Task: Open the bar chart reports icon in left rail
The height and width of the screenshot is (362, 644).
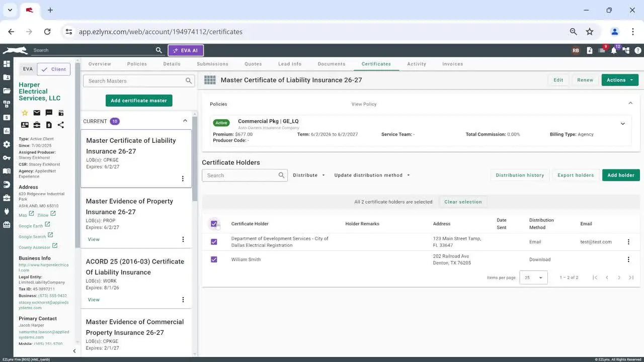Action: point(7,131)
